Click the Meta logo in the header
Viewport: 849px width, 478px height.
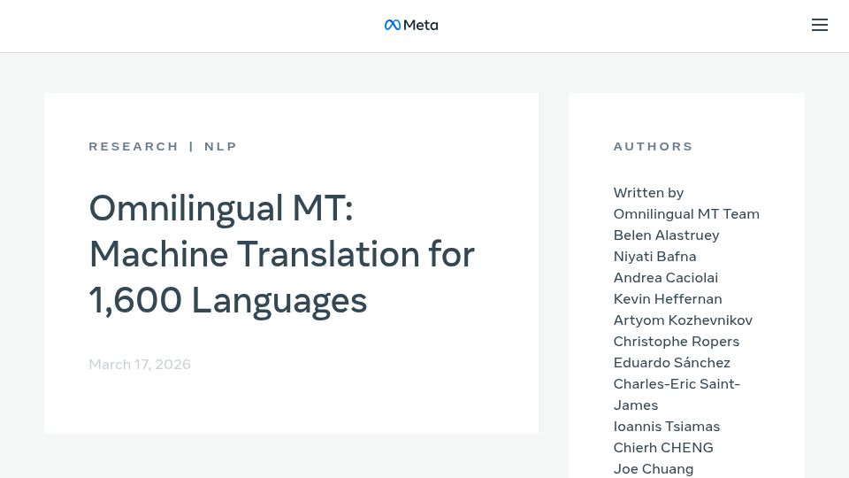411,25
